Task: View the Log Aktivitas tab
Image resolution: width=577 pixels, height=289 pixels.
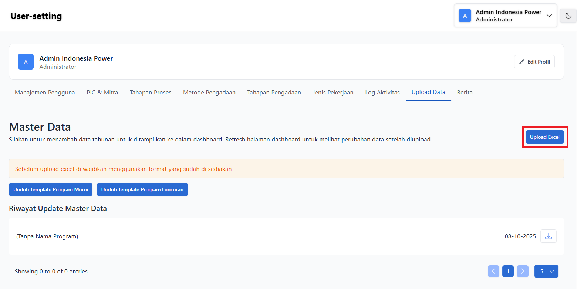Action: coord(382,93)
